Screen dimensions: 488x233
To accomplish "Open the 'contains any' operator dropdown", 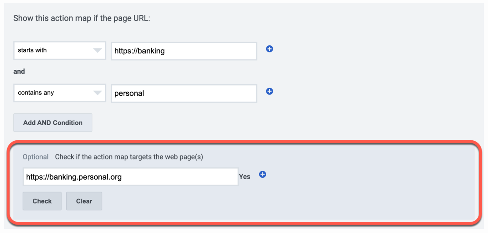I will point(60,93).
